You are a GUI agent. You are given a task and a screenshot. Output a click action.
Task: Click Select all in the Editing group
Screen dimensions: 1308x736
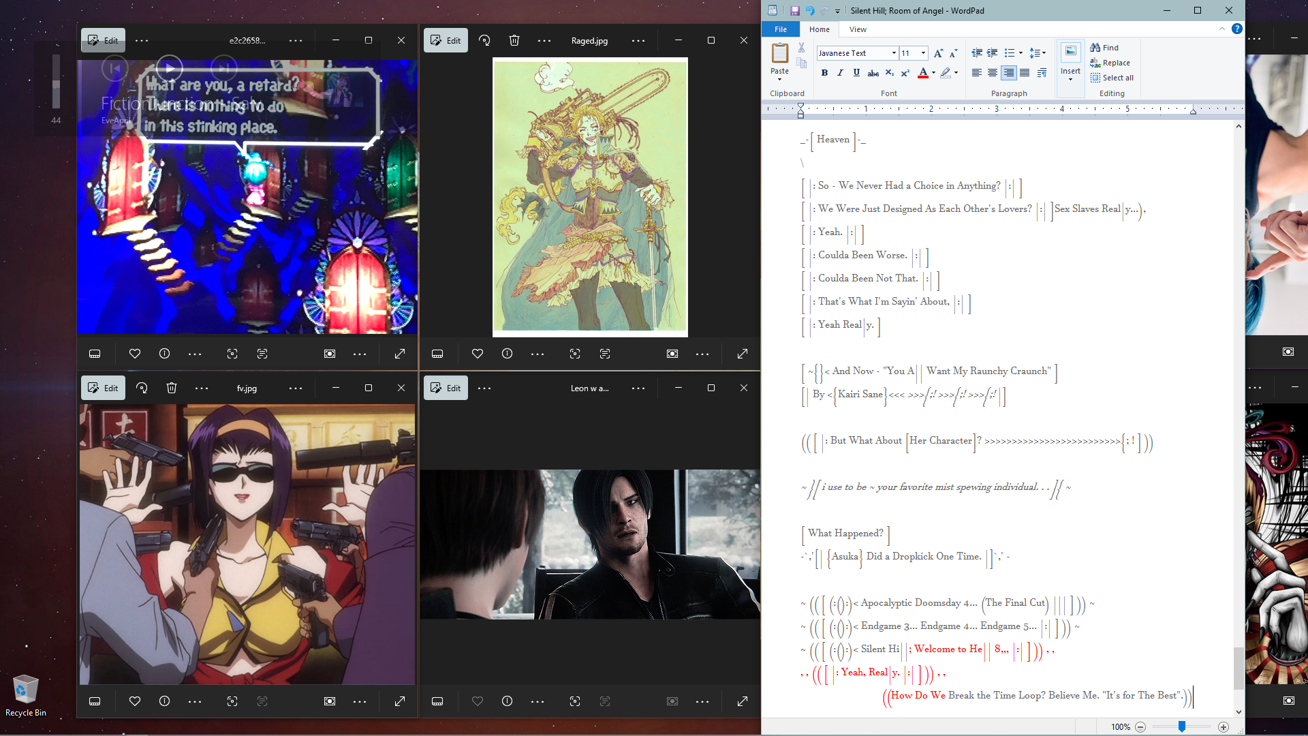pyautogui.click(x=1112, y=78)
